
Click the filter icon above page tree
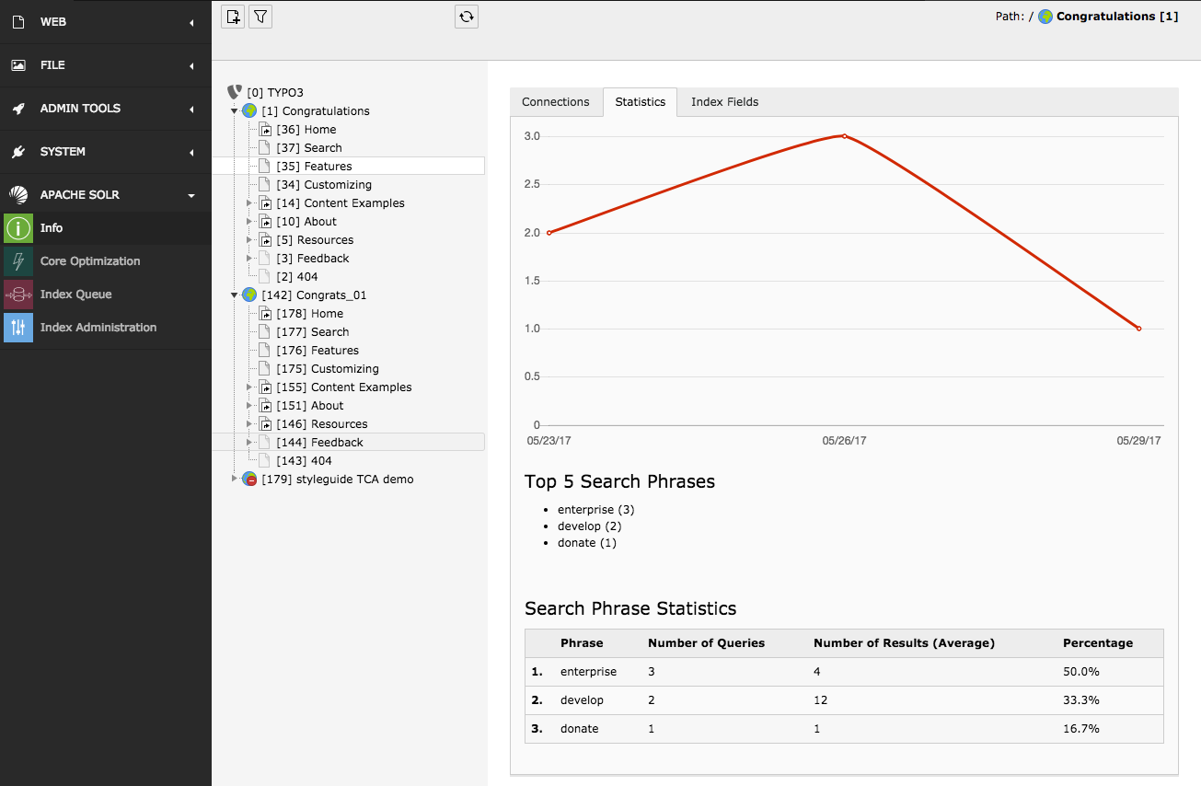[260, 17]
